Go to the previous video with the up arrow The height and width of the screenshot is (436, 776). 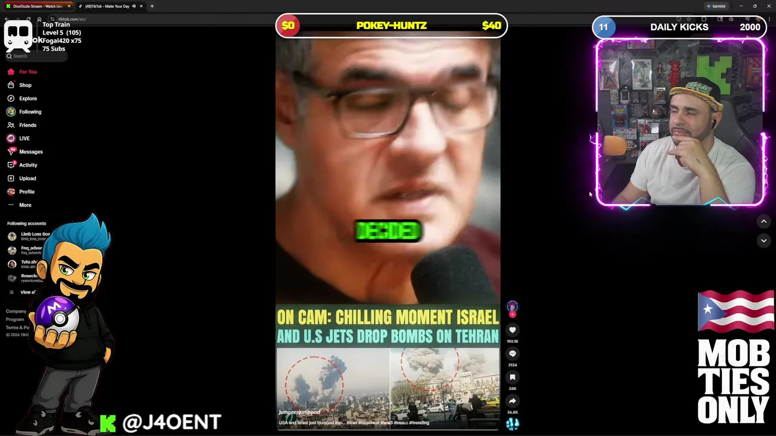click(763, 222)
